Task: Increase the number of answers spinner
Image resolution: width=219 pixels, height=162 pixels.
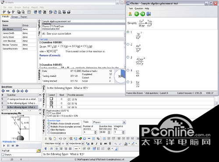Action: coord(95,131)
